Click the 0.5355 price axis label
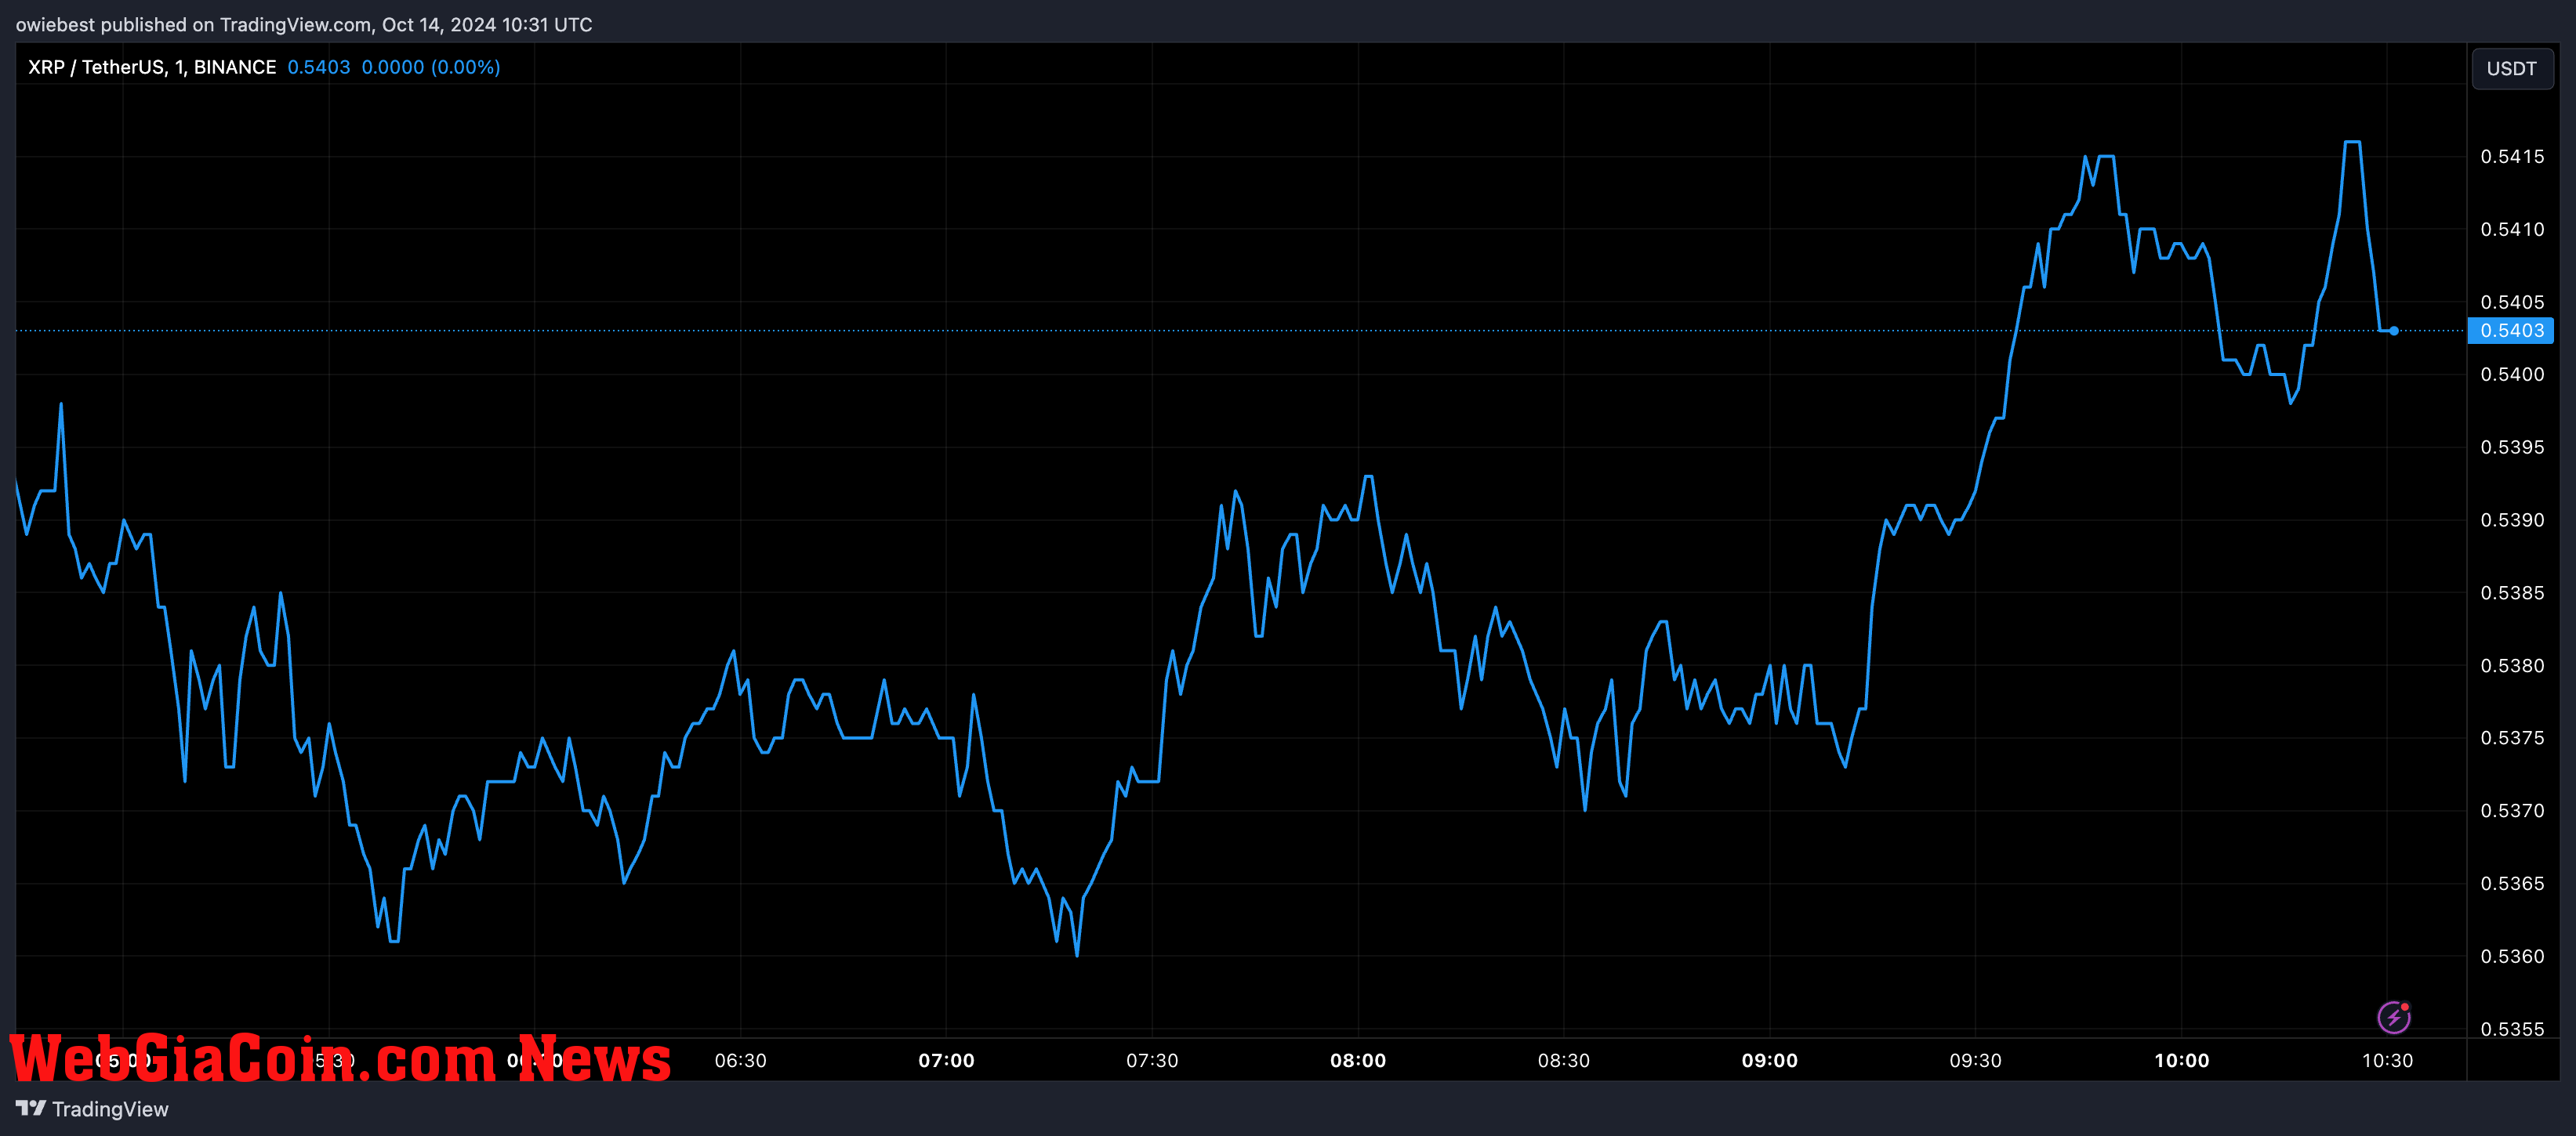The width and height of the screenshot is (2576, 1136). tap(2512, 1029)
